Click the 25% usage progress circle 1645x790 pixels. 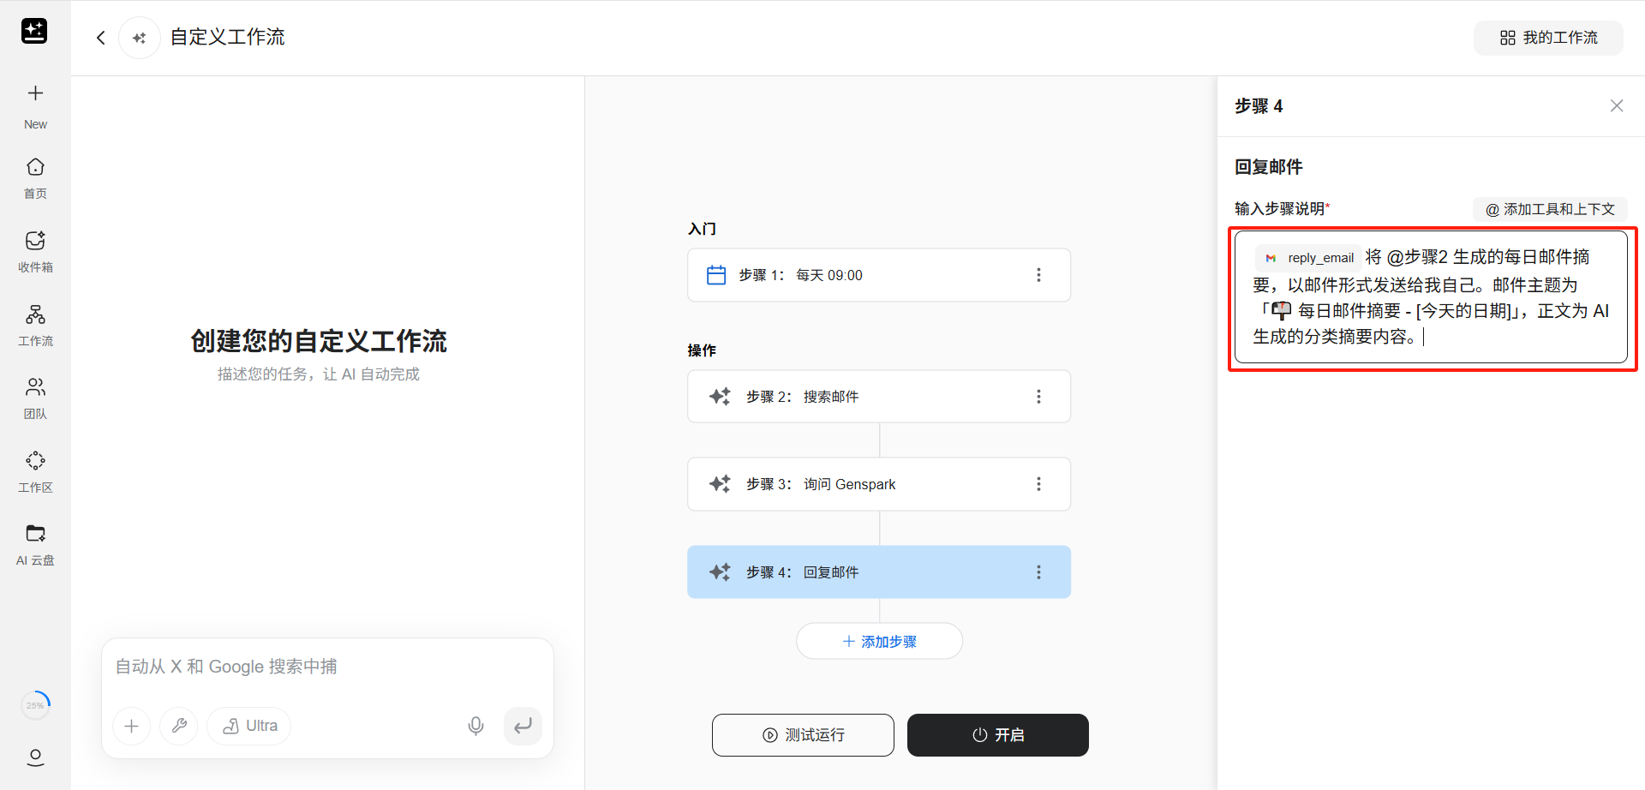point(35,705)
